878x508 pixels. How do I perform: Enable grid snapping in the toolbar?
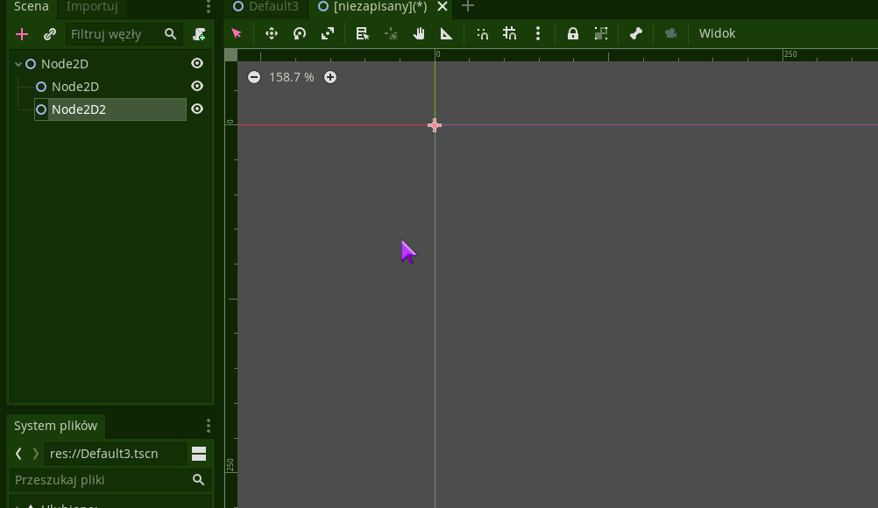coord(509,33)
